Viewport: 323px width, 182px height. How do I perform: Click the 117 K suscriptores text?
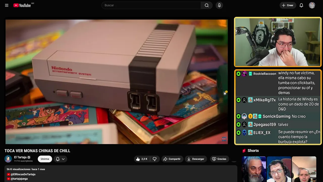tap(23, 161)
